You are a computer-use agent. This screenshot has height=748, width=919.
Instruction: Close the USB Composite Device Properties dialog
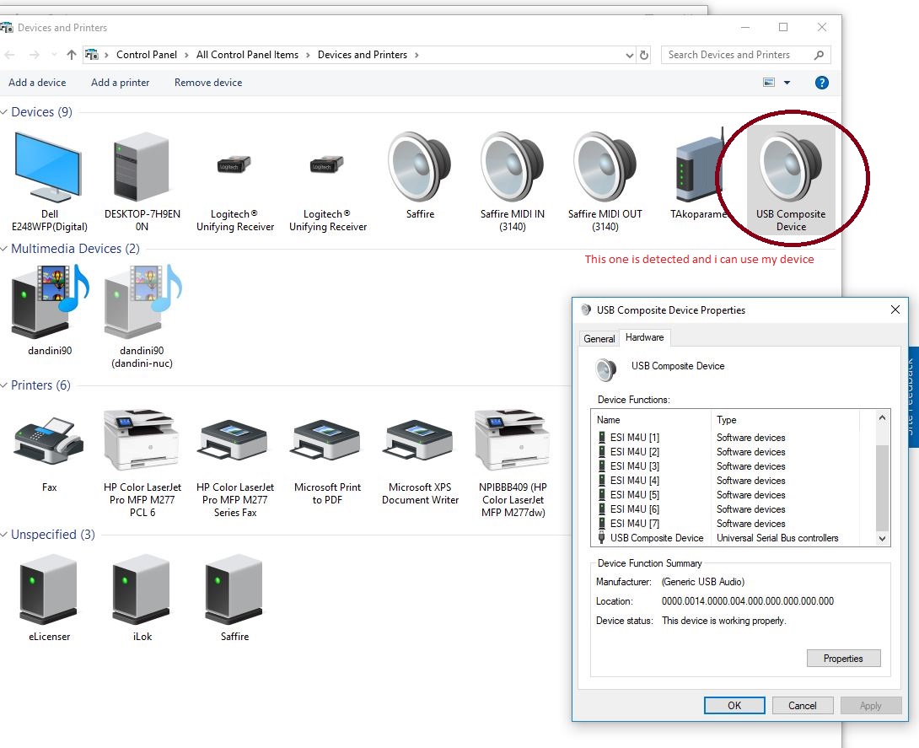pyautogui.click(x=895, y=309)
